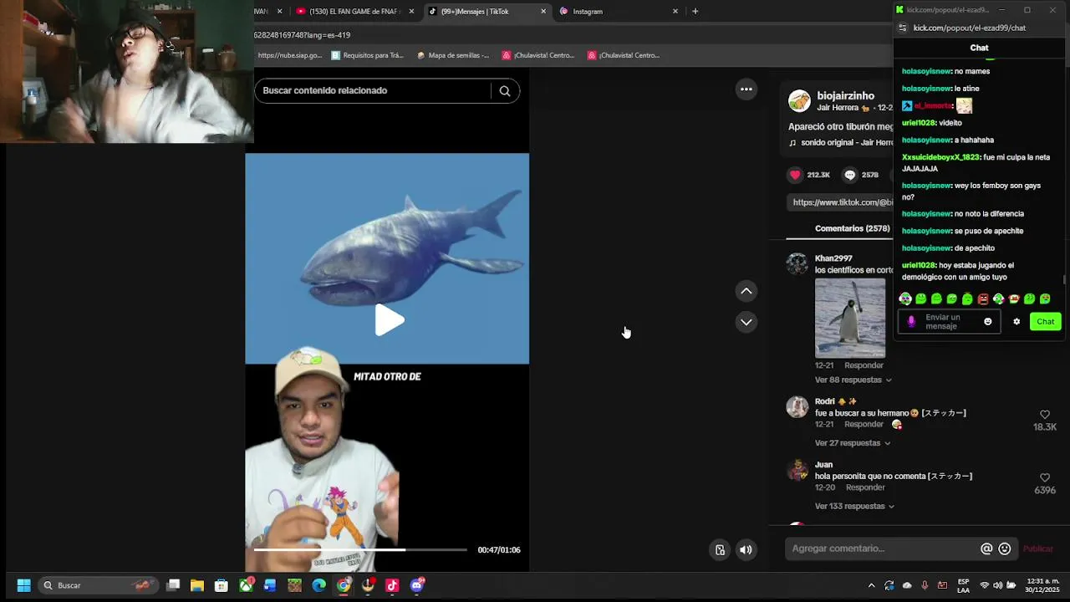Open the Mapa de semillas bookmark

452,55
